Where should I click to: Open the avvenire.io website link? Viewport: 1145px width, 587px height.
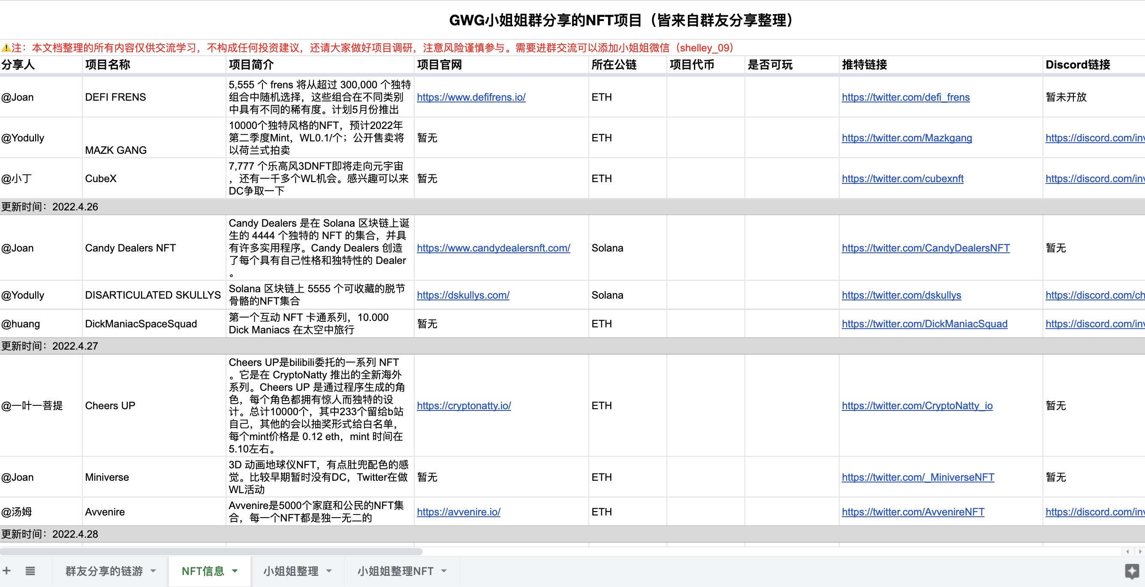[459, 512]
